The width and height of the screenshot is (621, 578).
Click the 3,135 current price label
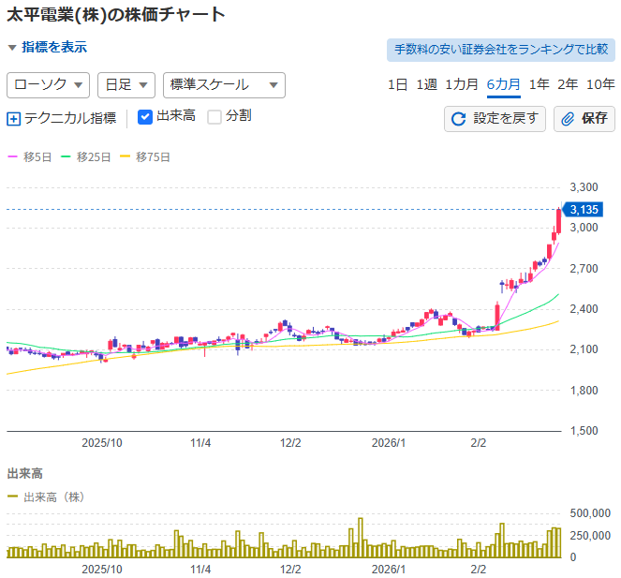[x=583, y=210]
